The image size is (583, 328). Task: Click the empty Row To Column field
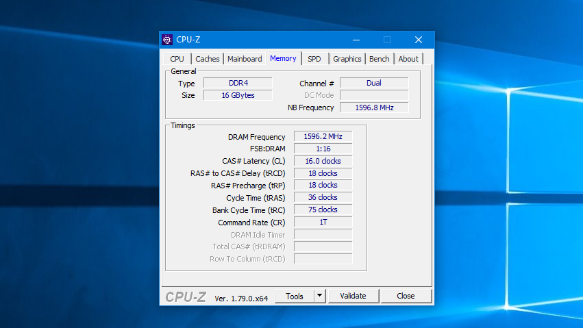point(323,259)
